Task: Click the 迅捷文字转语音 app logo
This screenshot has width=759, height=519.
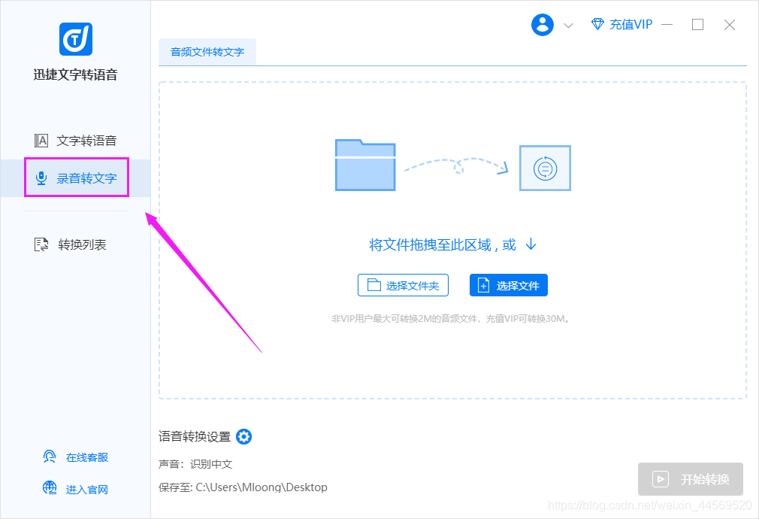Action: click(75, 39)
